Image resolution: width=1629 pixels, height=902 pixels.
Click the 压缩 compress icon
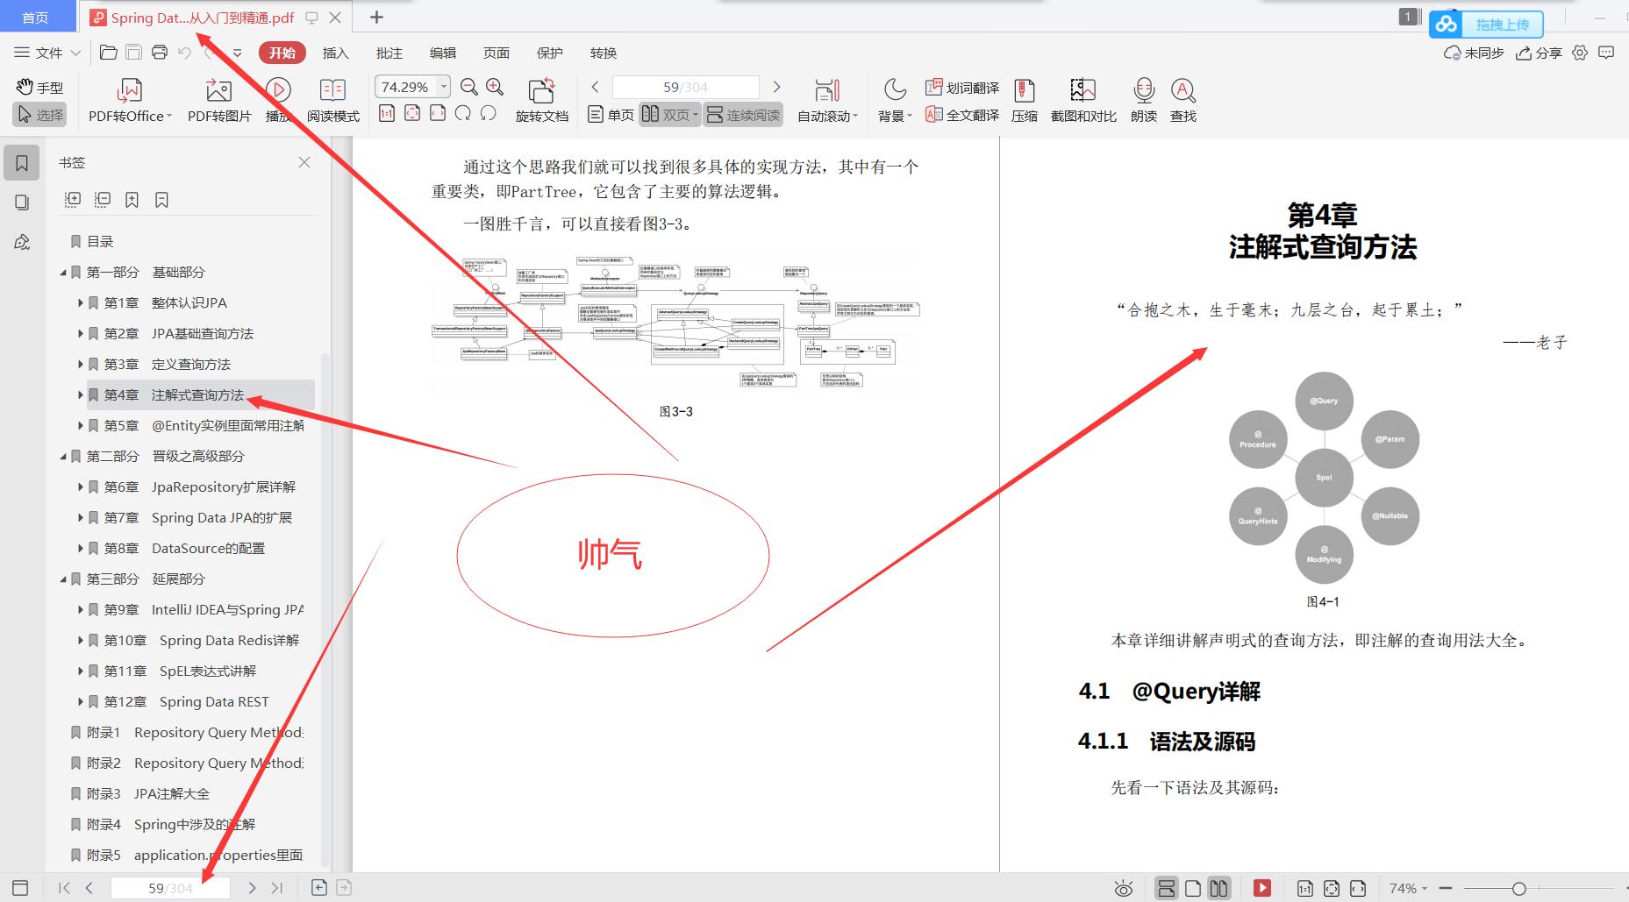coord(1024,91)
